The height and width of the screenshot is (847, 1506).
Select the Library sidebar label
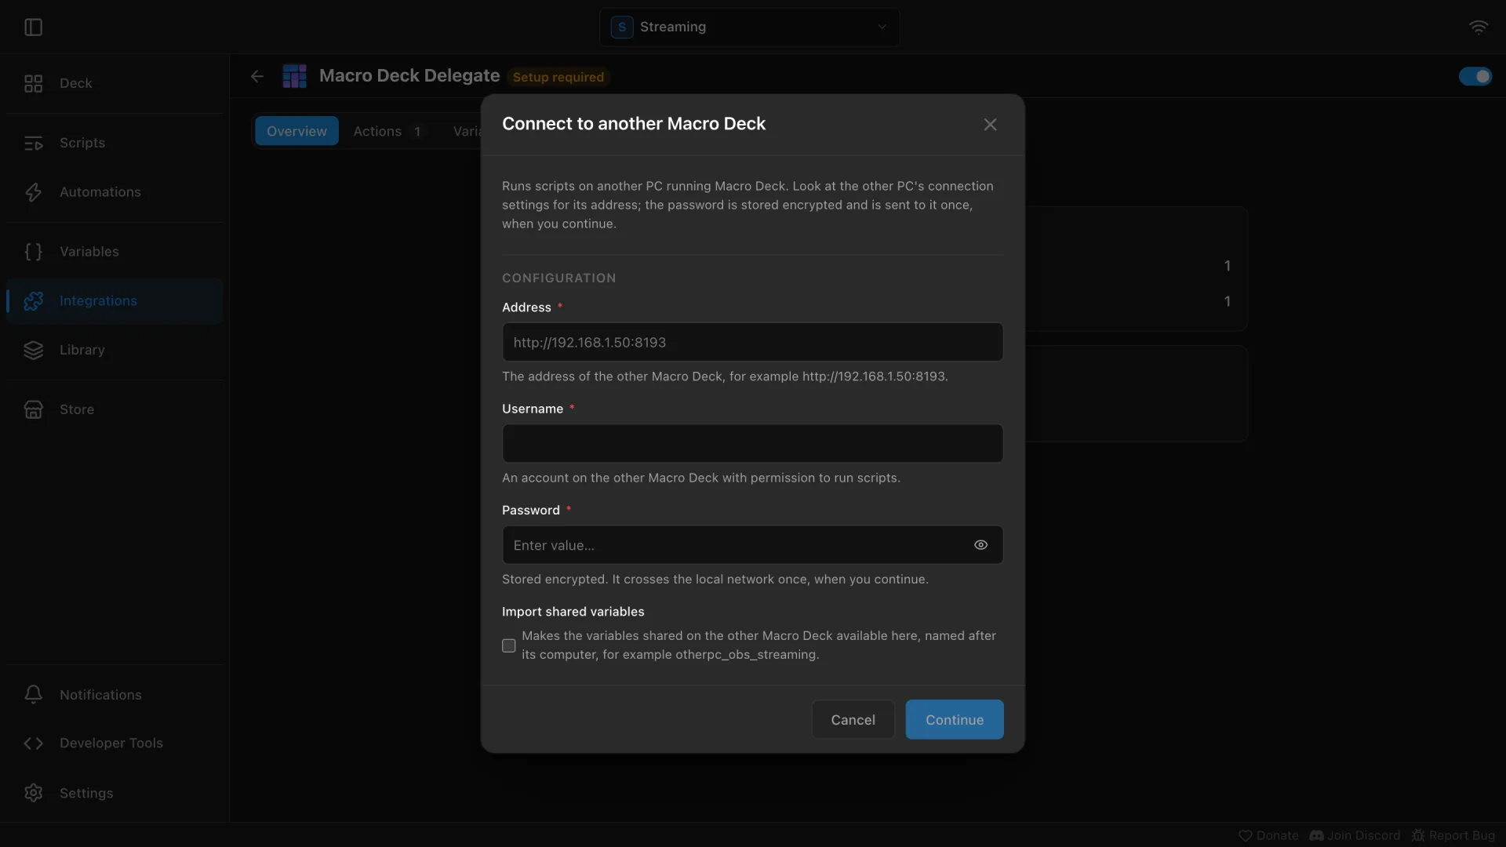[82, 350]
